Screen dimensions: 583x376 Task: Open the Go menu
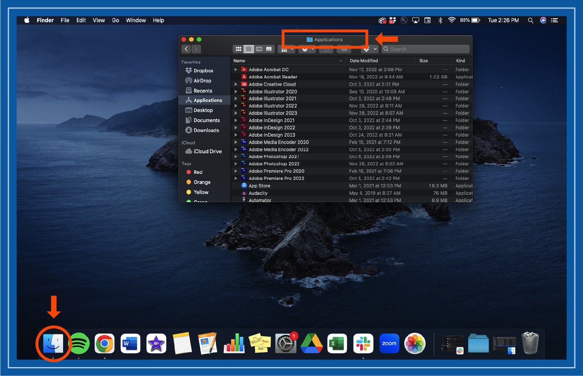tap(115, 20)
